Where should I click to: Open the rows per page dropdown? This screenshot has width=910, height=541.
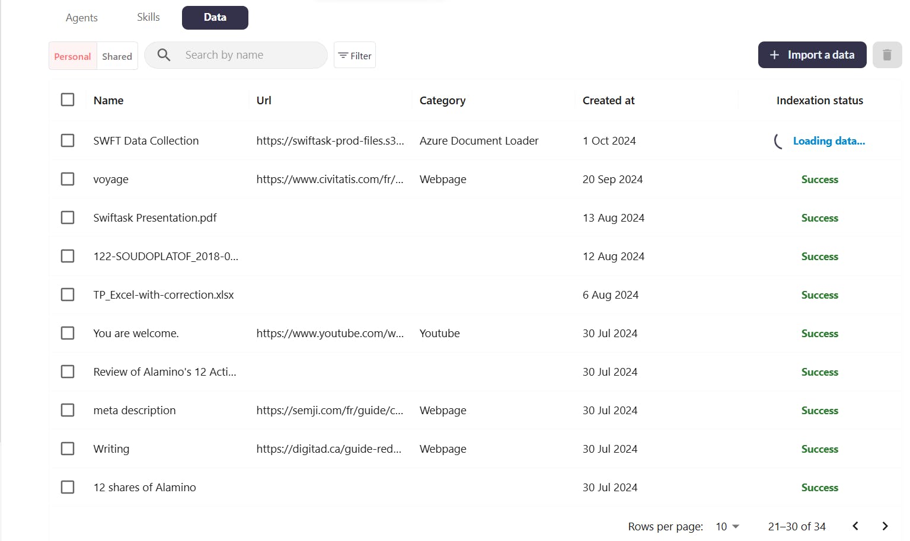[x=727, y=526]
